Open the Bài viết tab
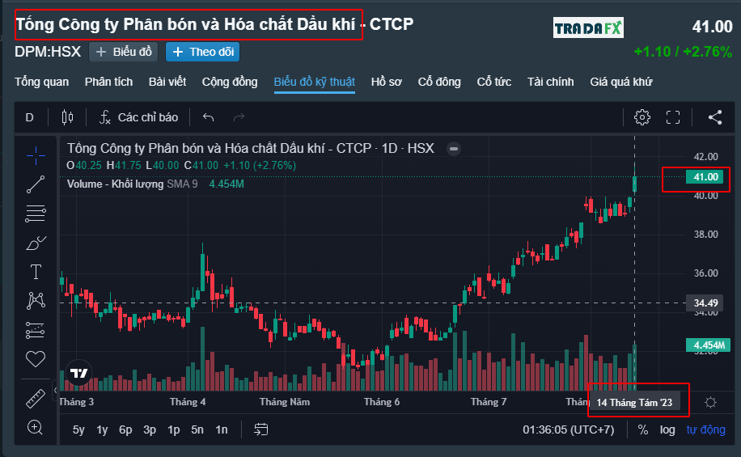 point(167,82)
